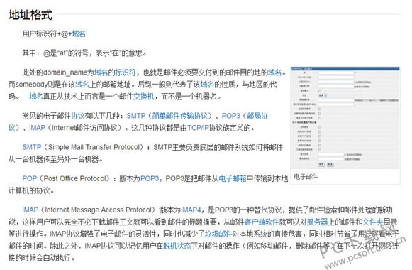Open the 电子邮箱 link

[x=233, y=178]
